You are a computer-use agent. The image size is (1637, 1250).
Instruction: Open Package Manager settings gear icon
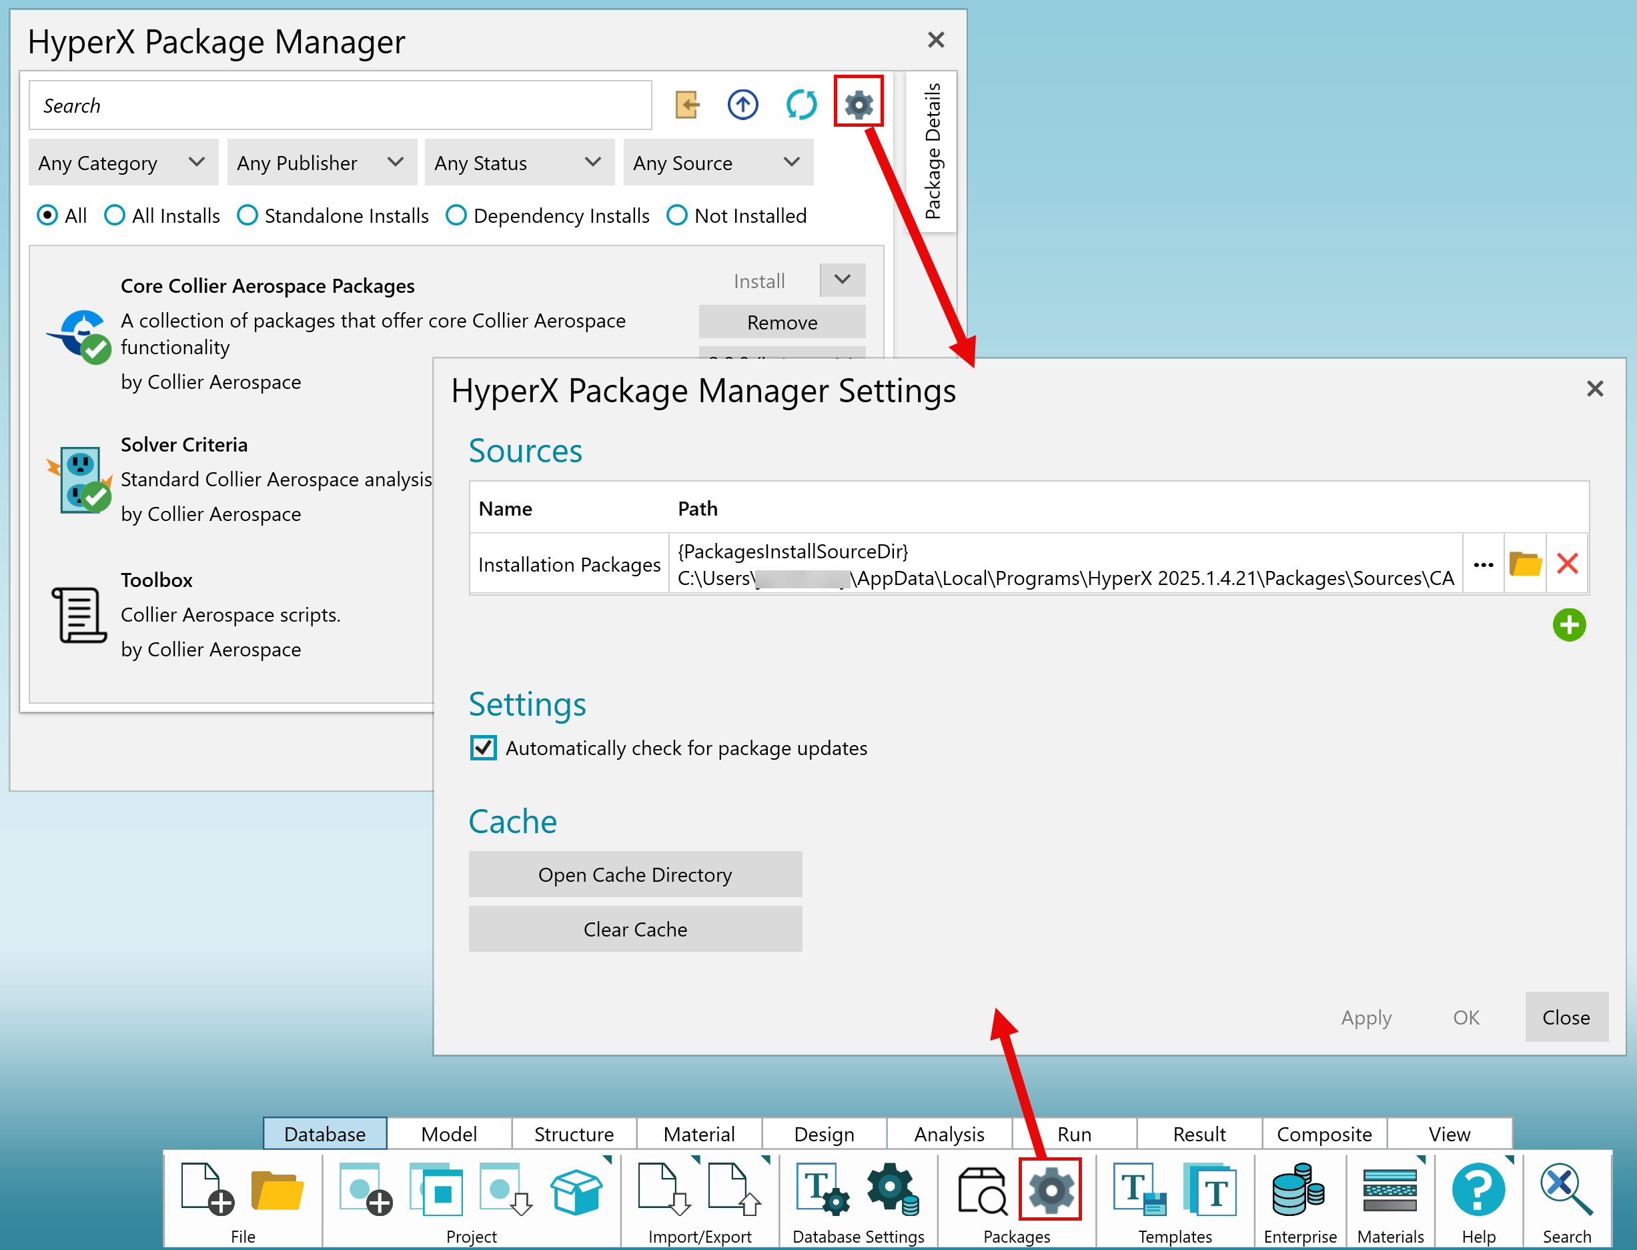858,103
